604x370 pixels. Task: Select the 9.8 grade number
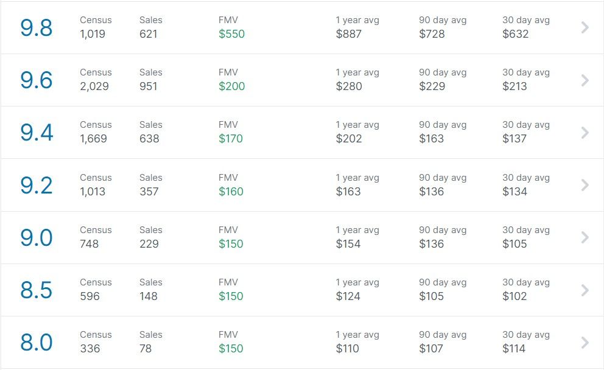point(36,28)
